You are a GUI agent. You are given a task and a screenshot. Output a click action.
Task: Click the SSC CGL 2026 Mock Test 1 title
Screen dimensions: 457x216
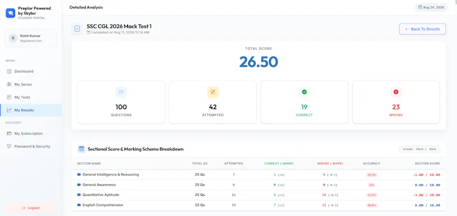coord(119,26)
